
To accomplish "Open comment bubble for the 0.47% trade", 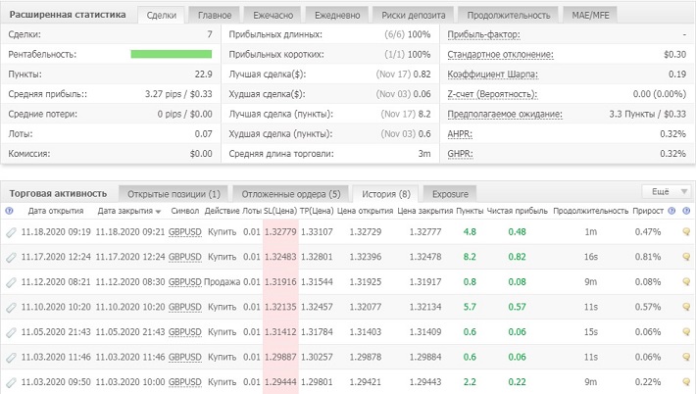I will point(686,231).
